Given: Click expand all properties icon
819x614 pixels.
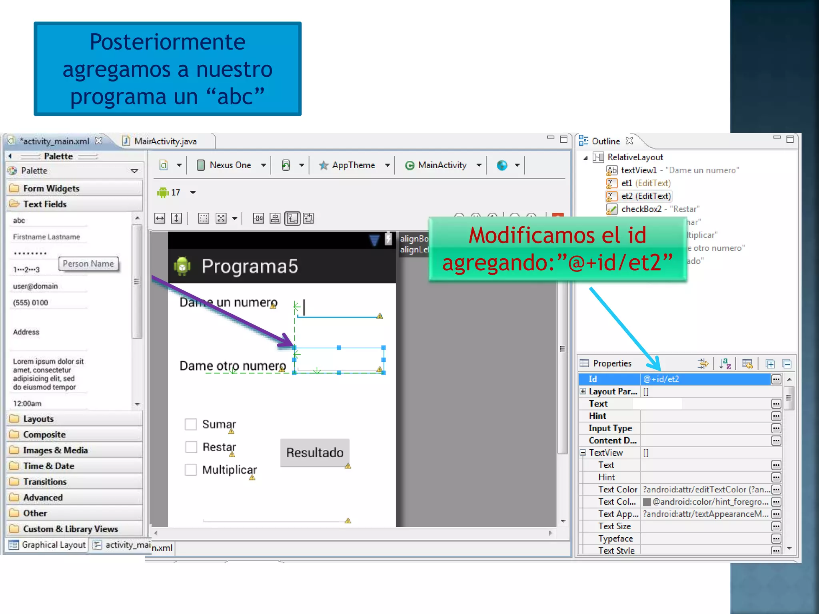Looking at the screenshot, I should [x=770, y=364].
